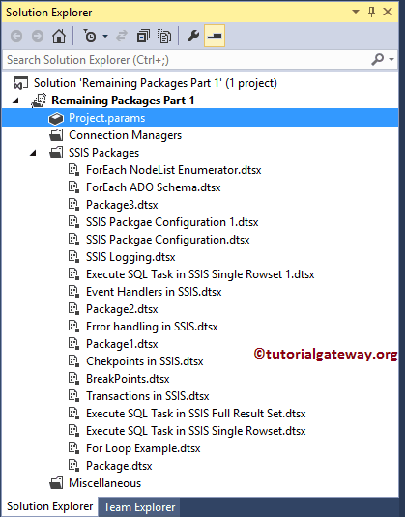405x517 pixels.
Task: Click icon of ForEach NodeList Enumerator.dtsx
Action: tap(73, 170)
